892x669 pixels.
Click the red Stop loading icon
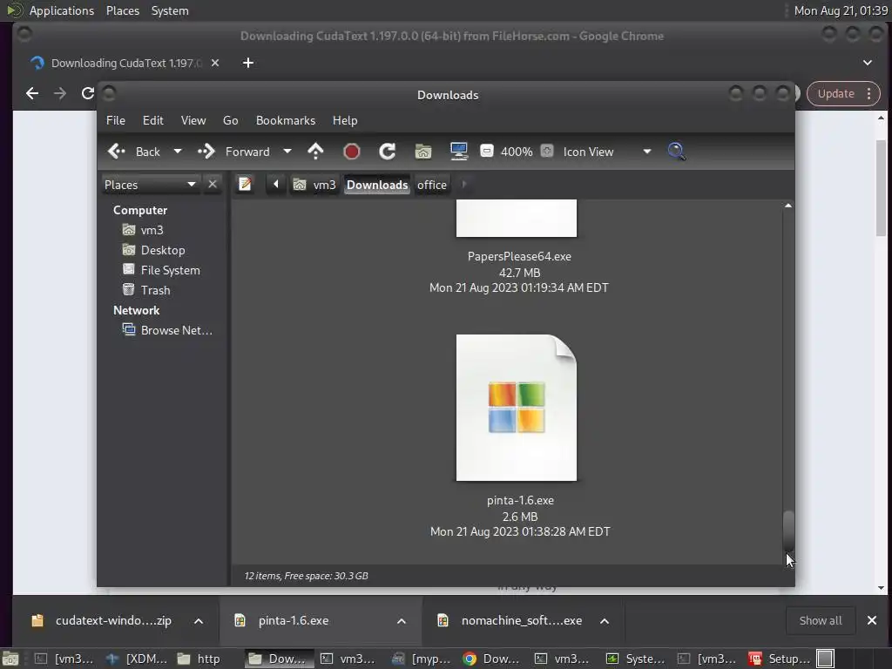click(352, 152)
